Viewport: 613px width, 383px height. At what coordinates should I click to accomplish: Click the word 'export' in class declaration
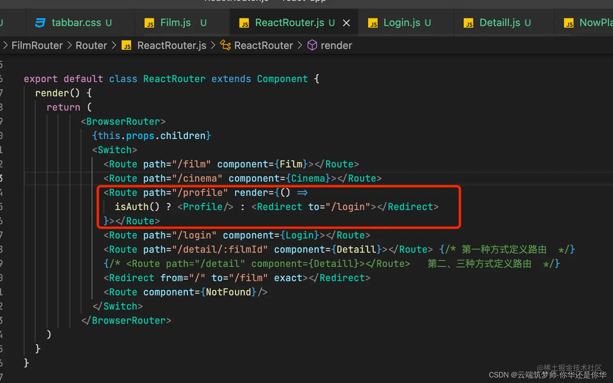click(x=41, y=79)
